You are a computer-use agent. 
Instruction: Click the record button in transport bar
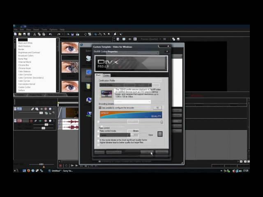[x=60, y=166]
